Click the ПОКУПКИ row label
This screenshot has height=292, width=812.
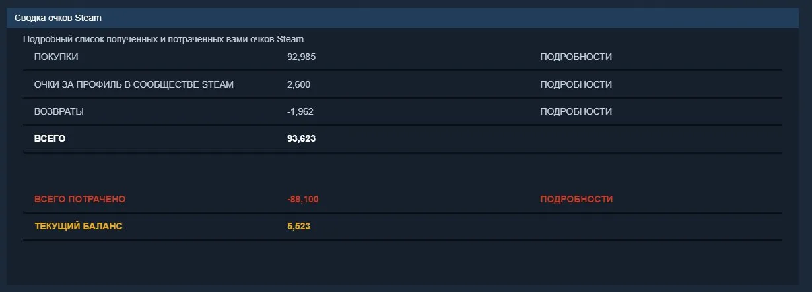click(56, 57)
